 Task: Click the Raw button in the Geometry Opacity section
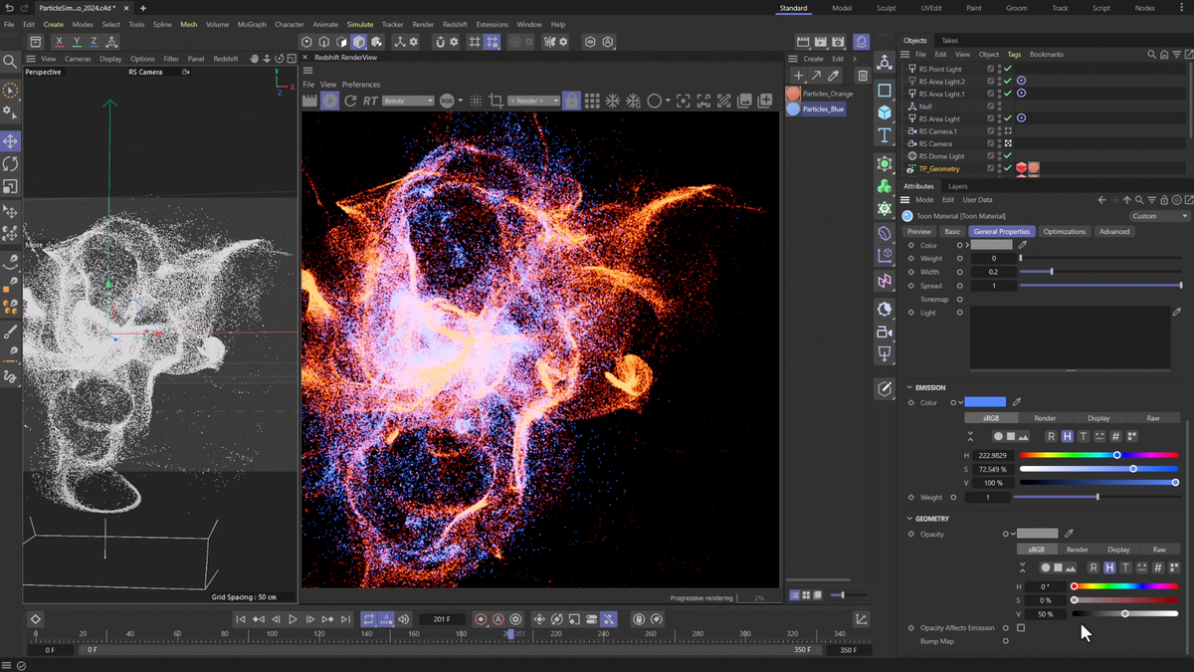pos(1160,549)
